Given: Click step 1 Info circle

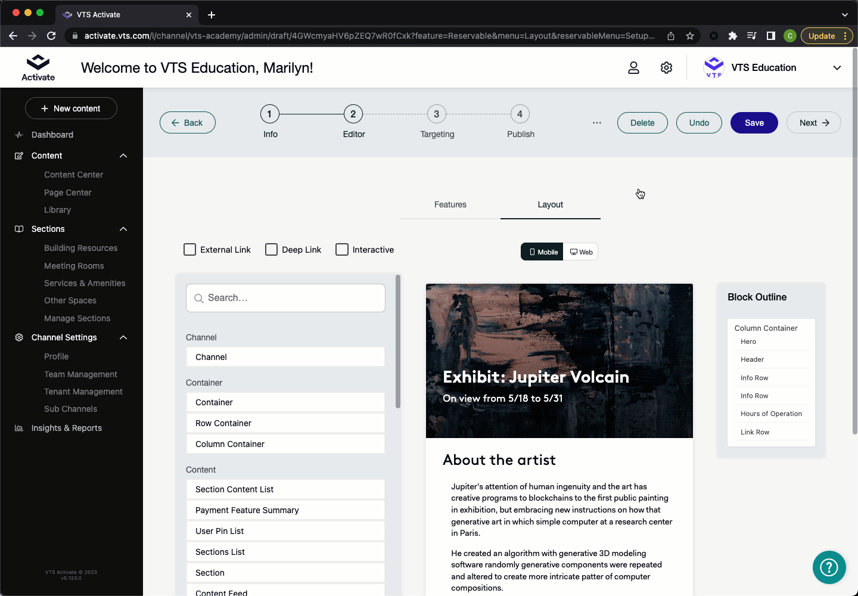Looking at the screenshot, I should coord(269,114).
